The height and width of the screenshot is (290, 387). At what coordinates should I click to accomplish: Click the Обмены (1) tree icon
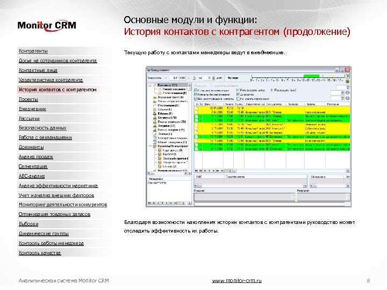tap(155, 114)
